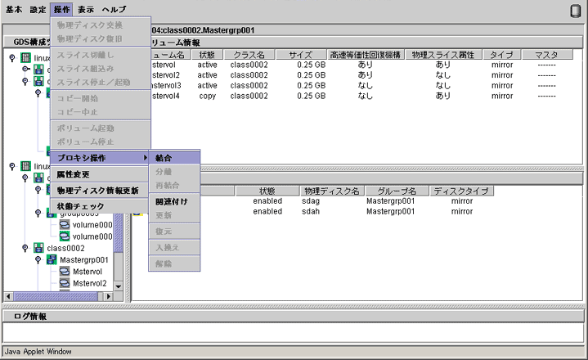Choose 結合 from the proxy submenu
The height and width of the screenshot is (360, 588).
point(164,158)
